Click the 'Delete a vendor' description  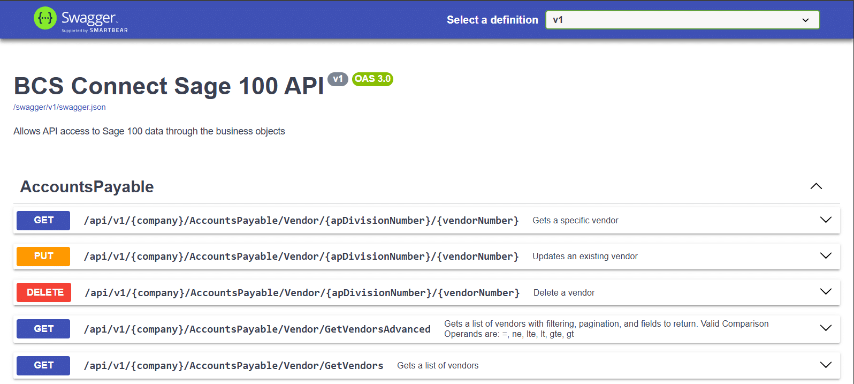coord(564,293)
